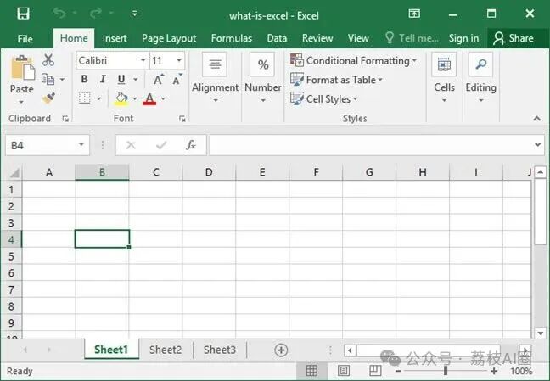Open Format as Table menu

coord(336,80)
